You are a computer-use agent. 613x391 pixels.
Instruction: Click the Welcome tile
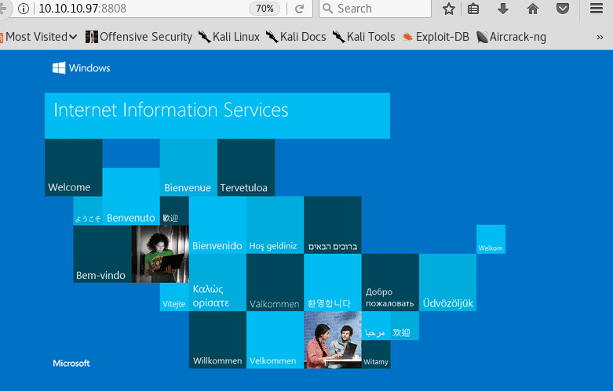click(x=74, y=168)
